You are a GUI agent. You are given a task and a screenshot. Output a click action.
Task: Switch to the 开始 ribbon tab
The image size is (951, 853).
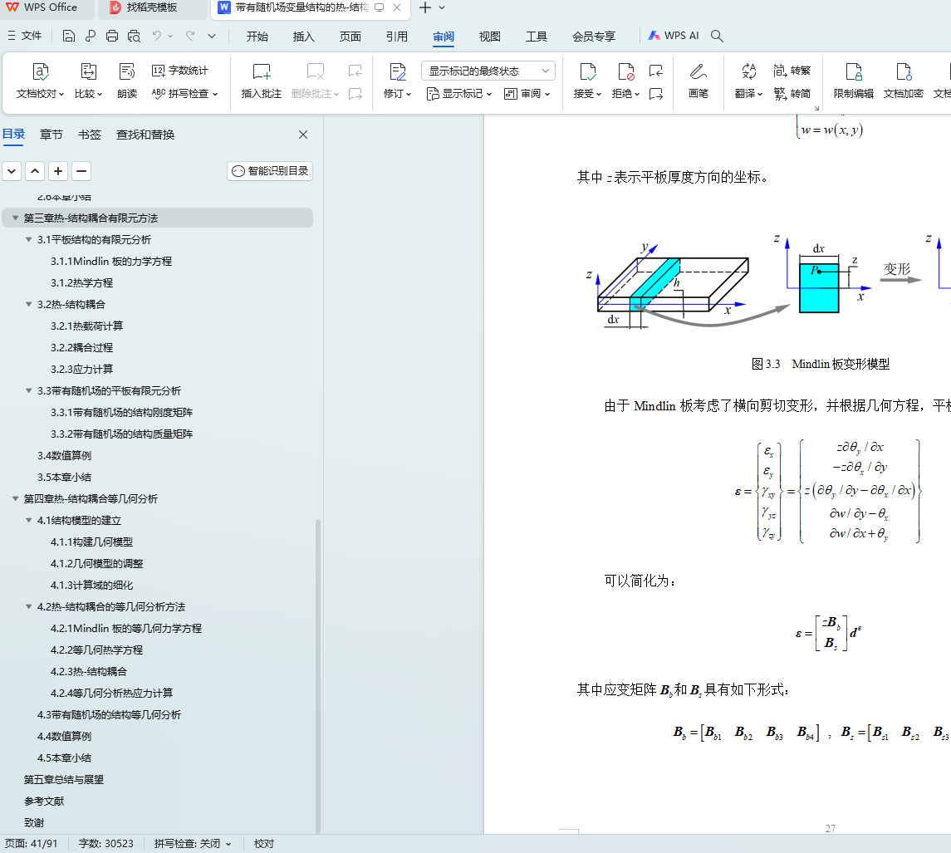(x=257, y=37)
